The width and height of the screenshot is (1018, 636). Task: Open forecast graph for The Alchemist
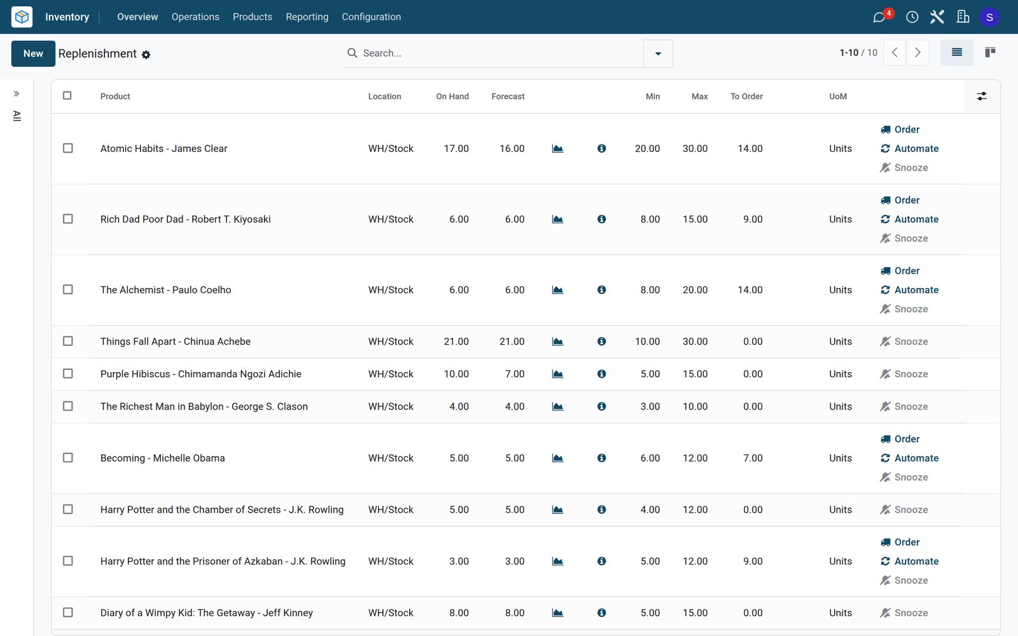pos(557,290)
